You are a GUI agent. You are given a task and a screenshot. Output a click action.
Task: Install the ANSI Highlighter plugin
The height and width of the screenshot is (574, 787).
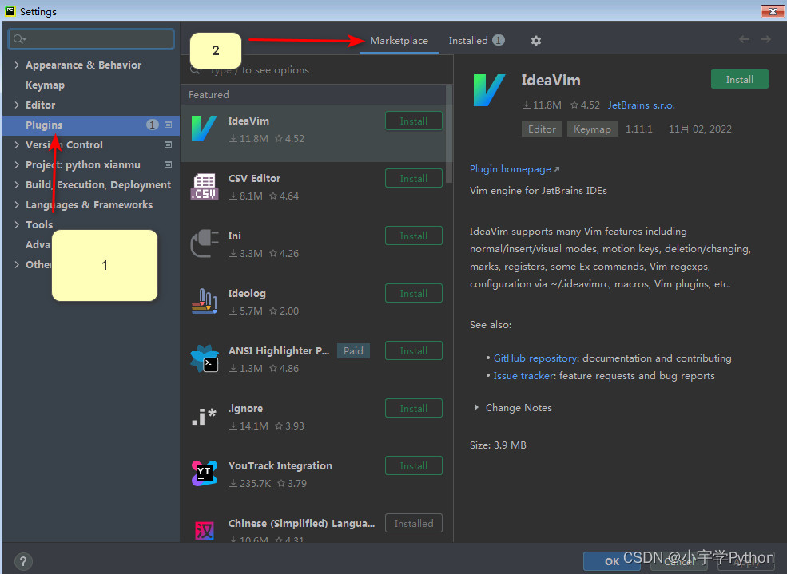tap(414, 351)
